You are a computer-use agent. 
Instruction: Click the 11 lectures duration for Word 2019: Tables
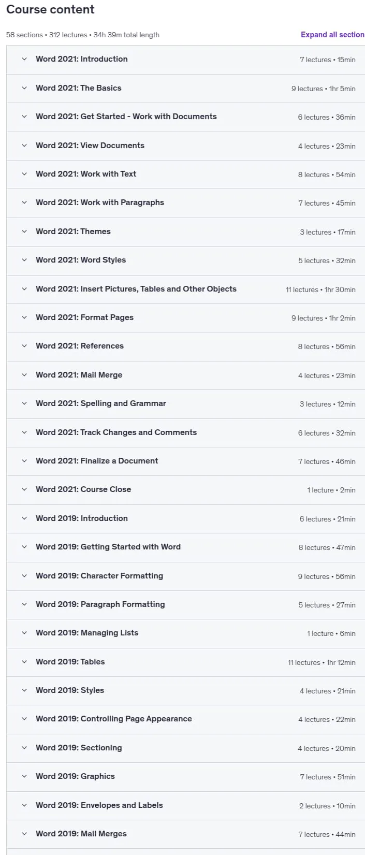click(322, 662)
